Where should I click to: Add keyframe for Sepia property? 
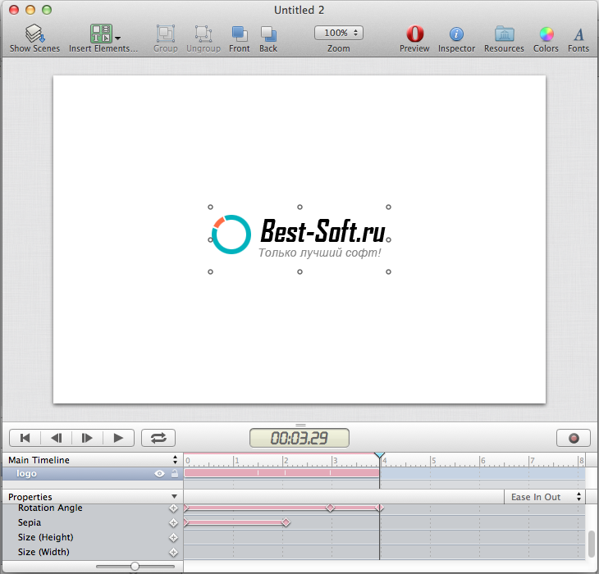point(173,523)
